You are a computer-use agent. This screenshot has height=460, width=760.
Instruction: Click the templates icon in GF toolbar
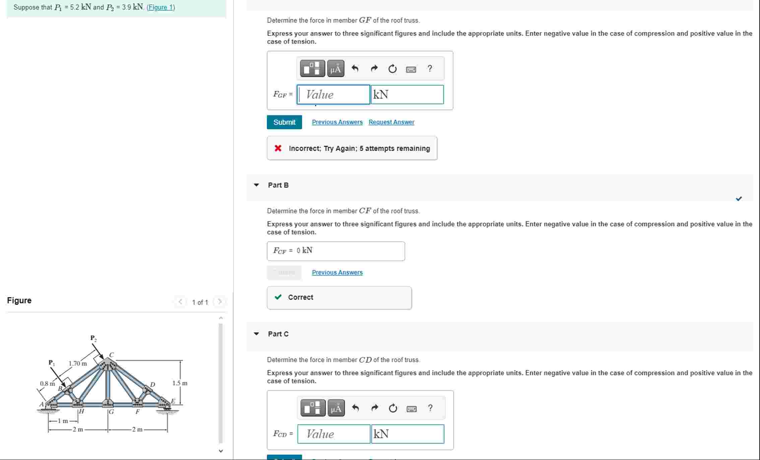[312, 69]
